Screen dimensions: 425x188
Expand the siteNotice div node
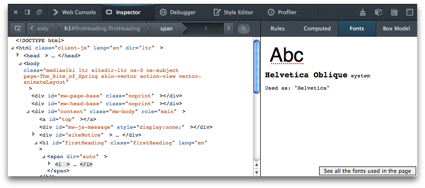34,134
